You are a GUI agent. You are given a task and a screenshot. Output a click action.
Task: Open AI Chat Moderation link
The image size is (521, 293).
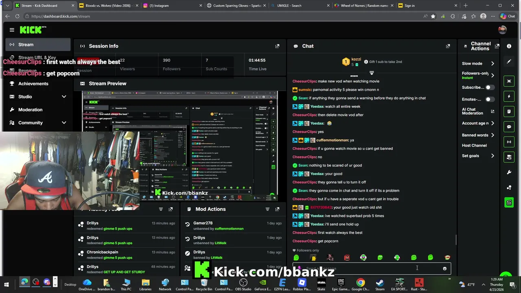click(x=478, y=111)
